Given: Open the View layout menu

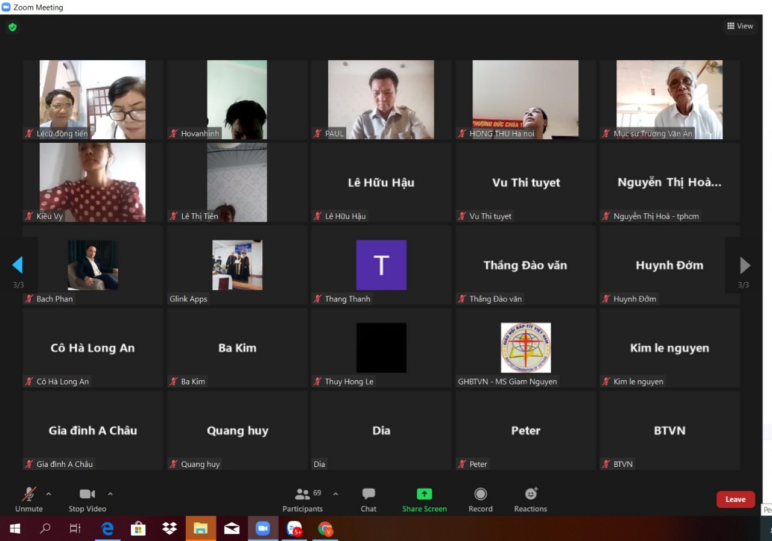Looking at the screenshot, I should (x=740, y=26).
